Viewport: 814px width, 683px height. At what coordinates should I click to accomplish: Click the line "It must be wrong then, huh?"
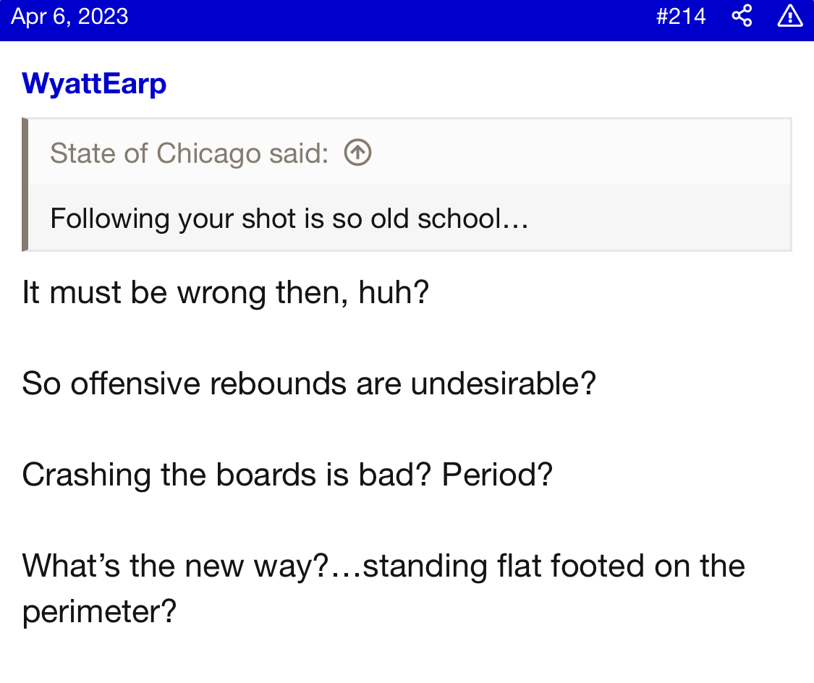tap(225, 293)
